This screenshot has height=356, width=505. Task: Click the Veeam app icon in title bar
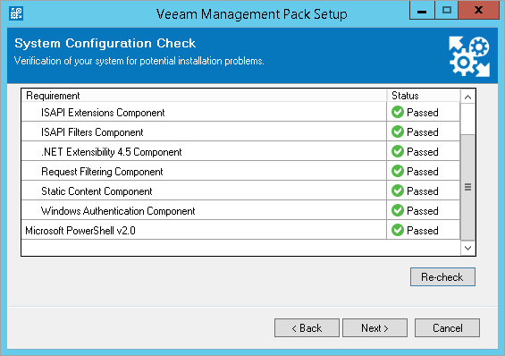coord(16,13)
